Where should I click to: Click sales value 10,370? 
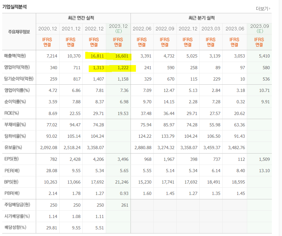[x=74, y=56]
